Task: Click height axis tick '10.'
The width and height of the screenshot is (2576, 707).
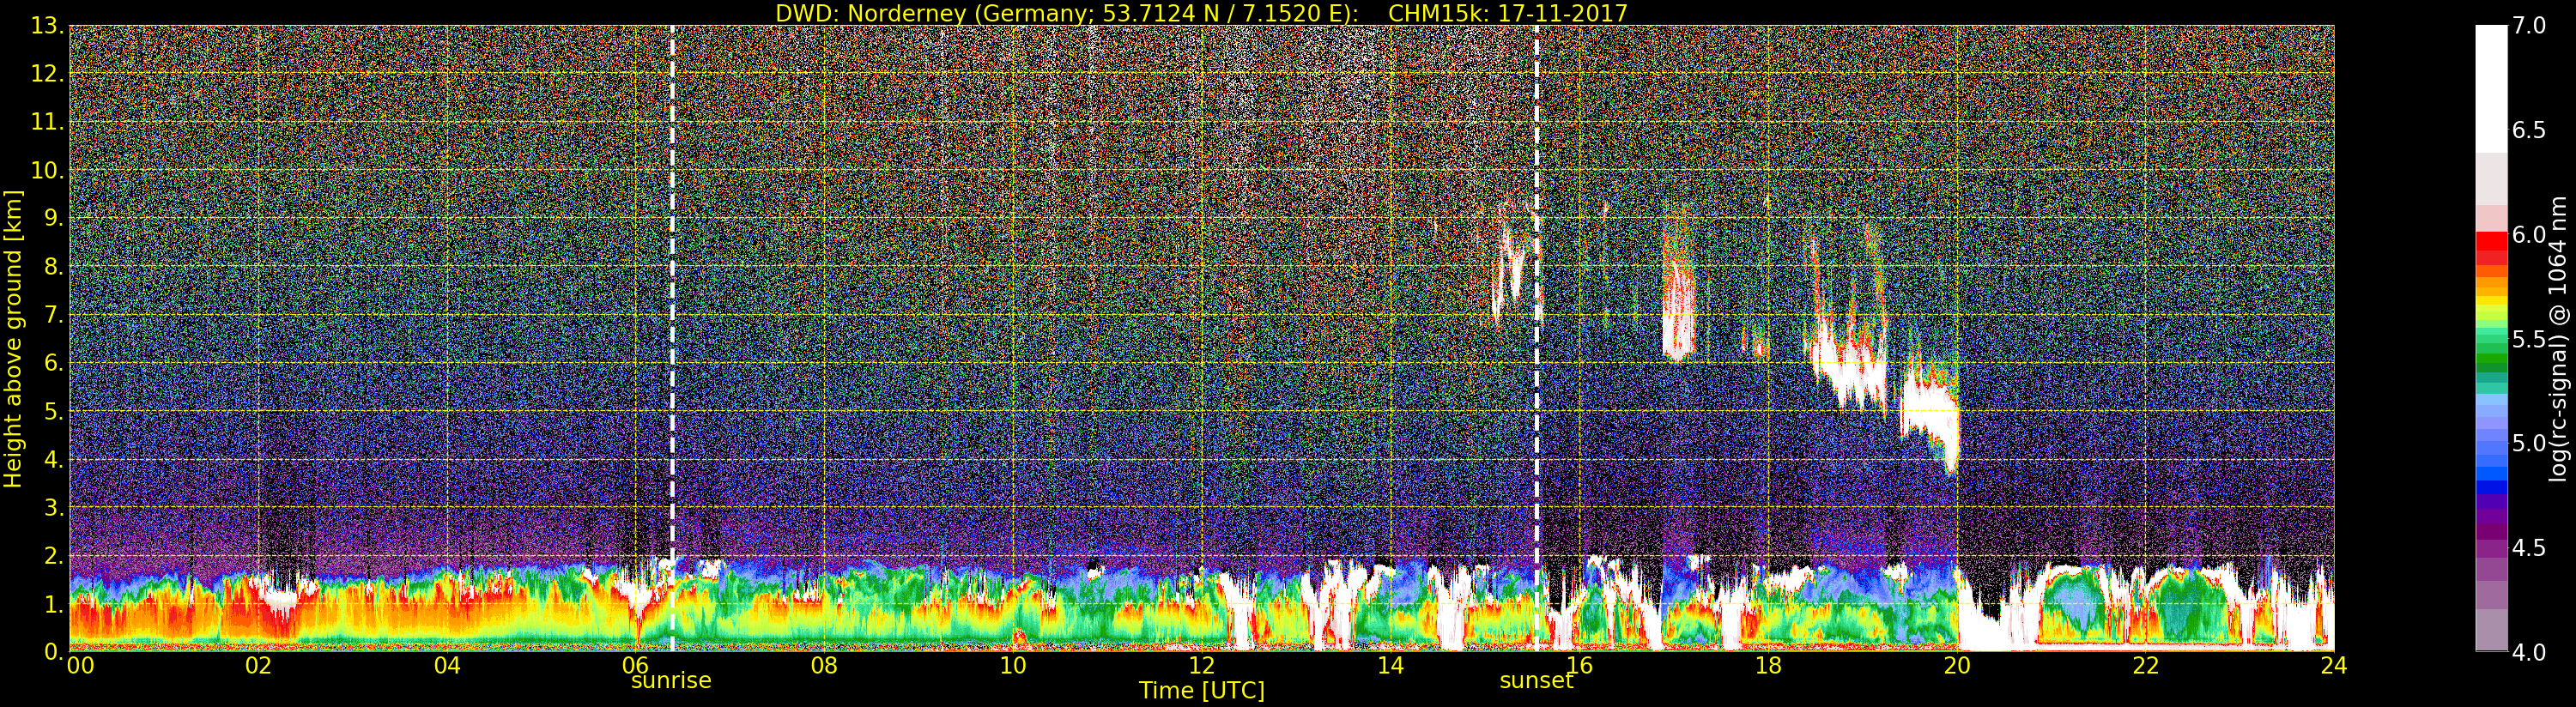Action: 48,170
